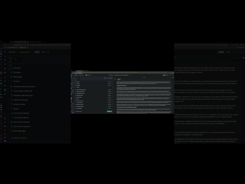
Task: Open the Memory option above input fields
Action: pyautogui.click(x=105, y=78)
